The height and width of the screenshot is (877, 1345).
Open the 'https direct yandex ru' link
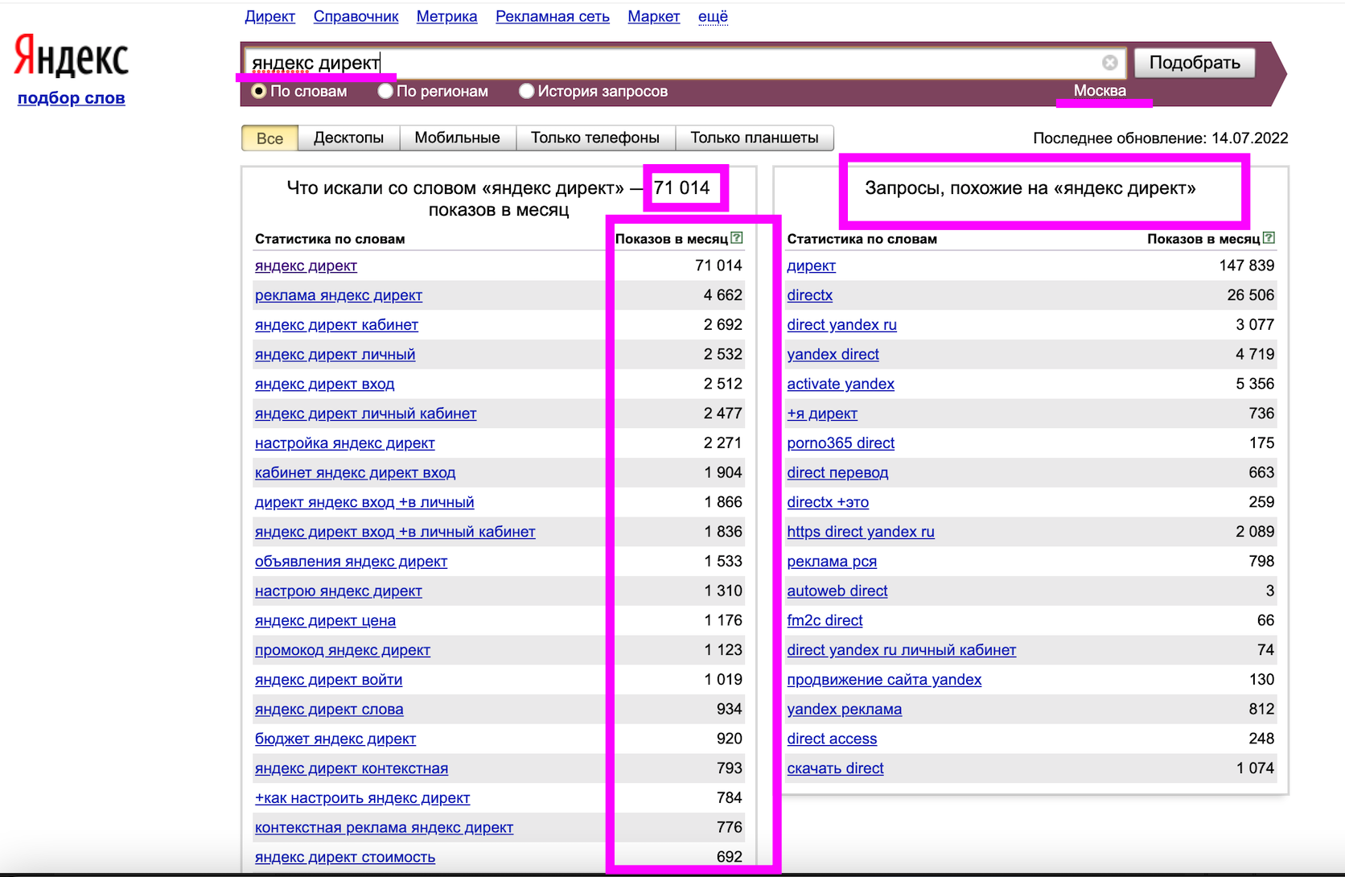click(x=861, y=532)
